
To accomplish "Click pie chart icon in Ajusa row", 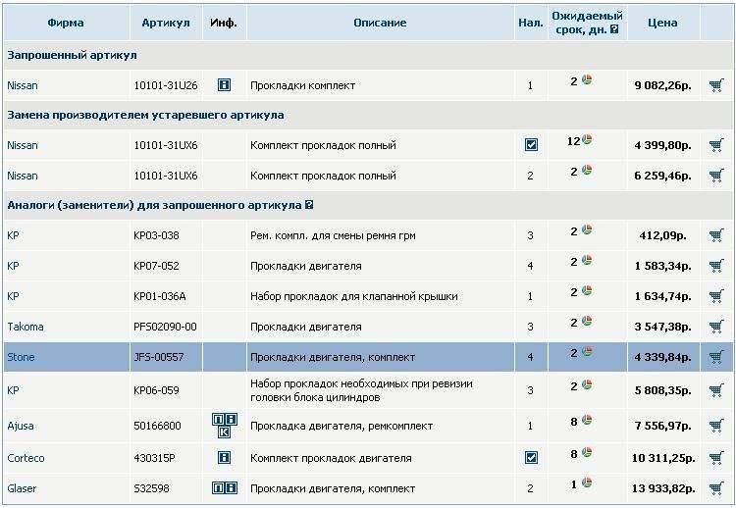I will [587, 420].
